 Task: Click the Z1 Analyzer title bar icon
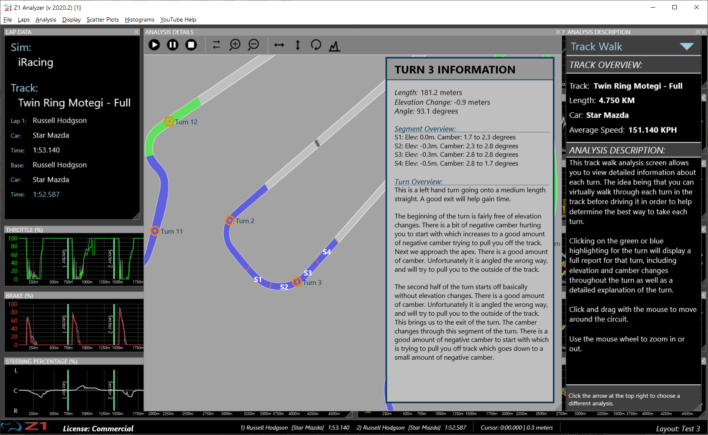[8, 8]
